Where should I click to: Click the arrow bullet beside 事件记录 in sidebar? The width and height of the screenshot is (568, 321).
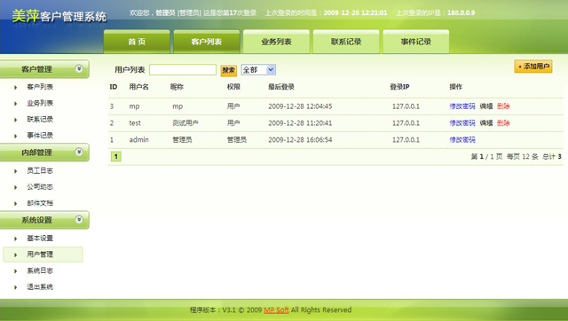pyautogui.click(x=16, y=136)
